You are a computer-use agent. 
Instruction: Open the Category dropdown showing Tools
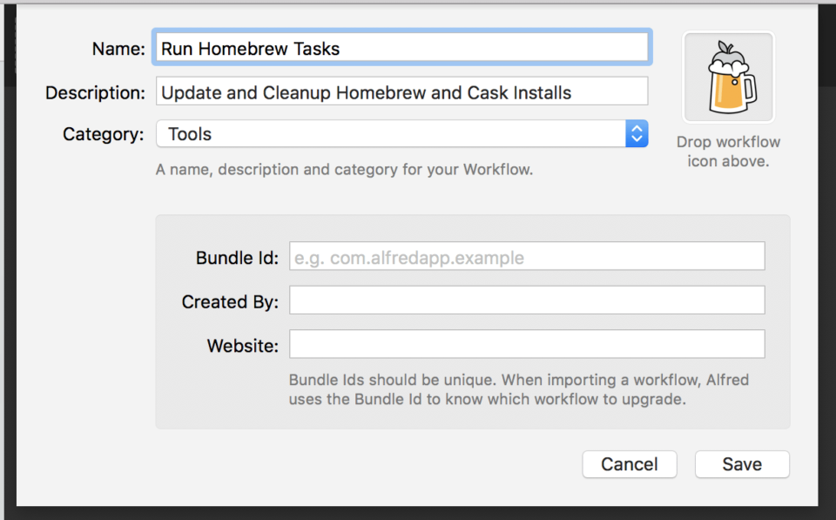(x=402, y=134)
